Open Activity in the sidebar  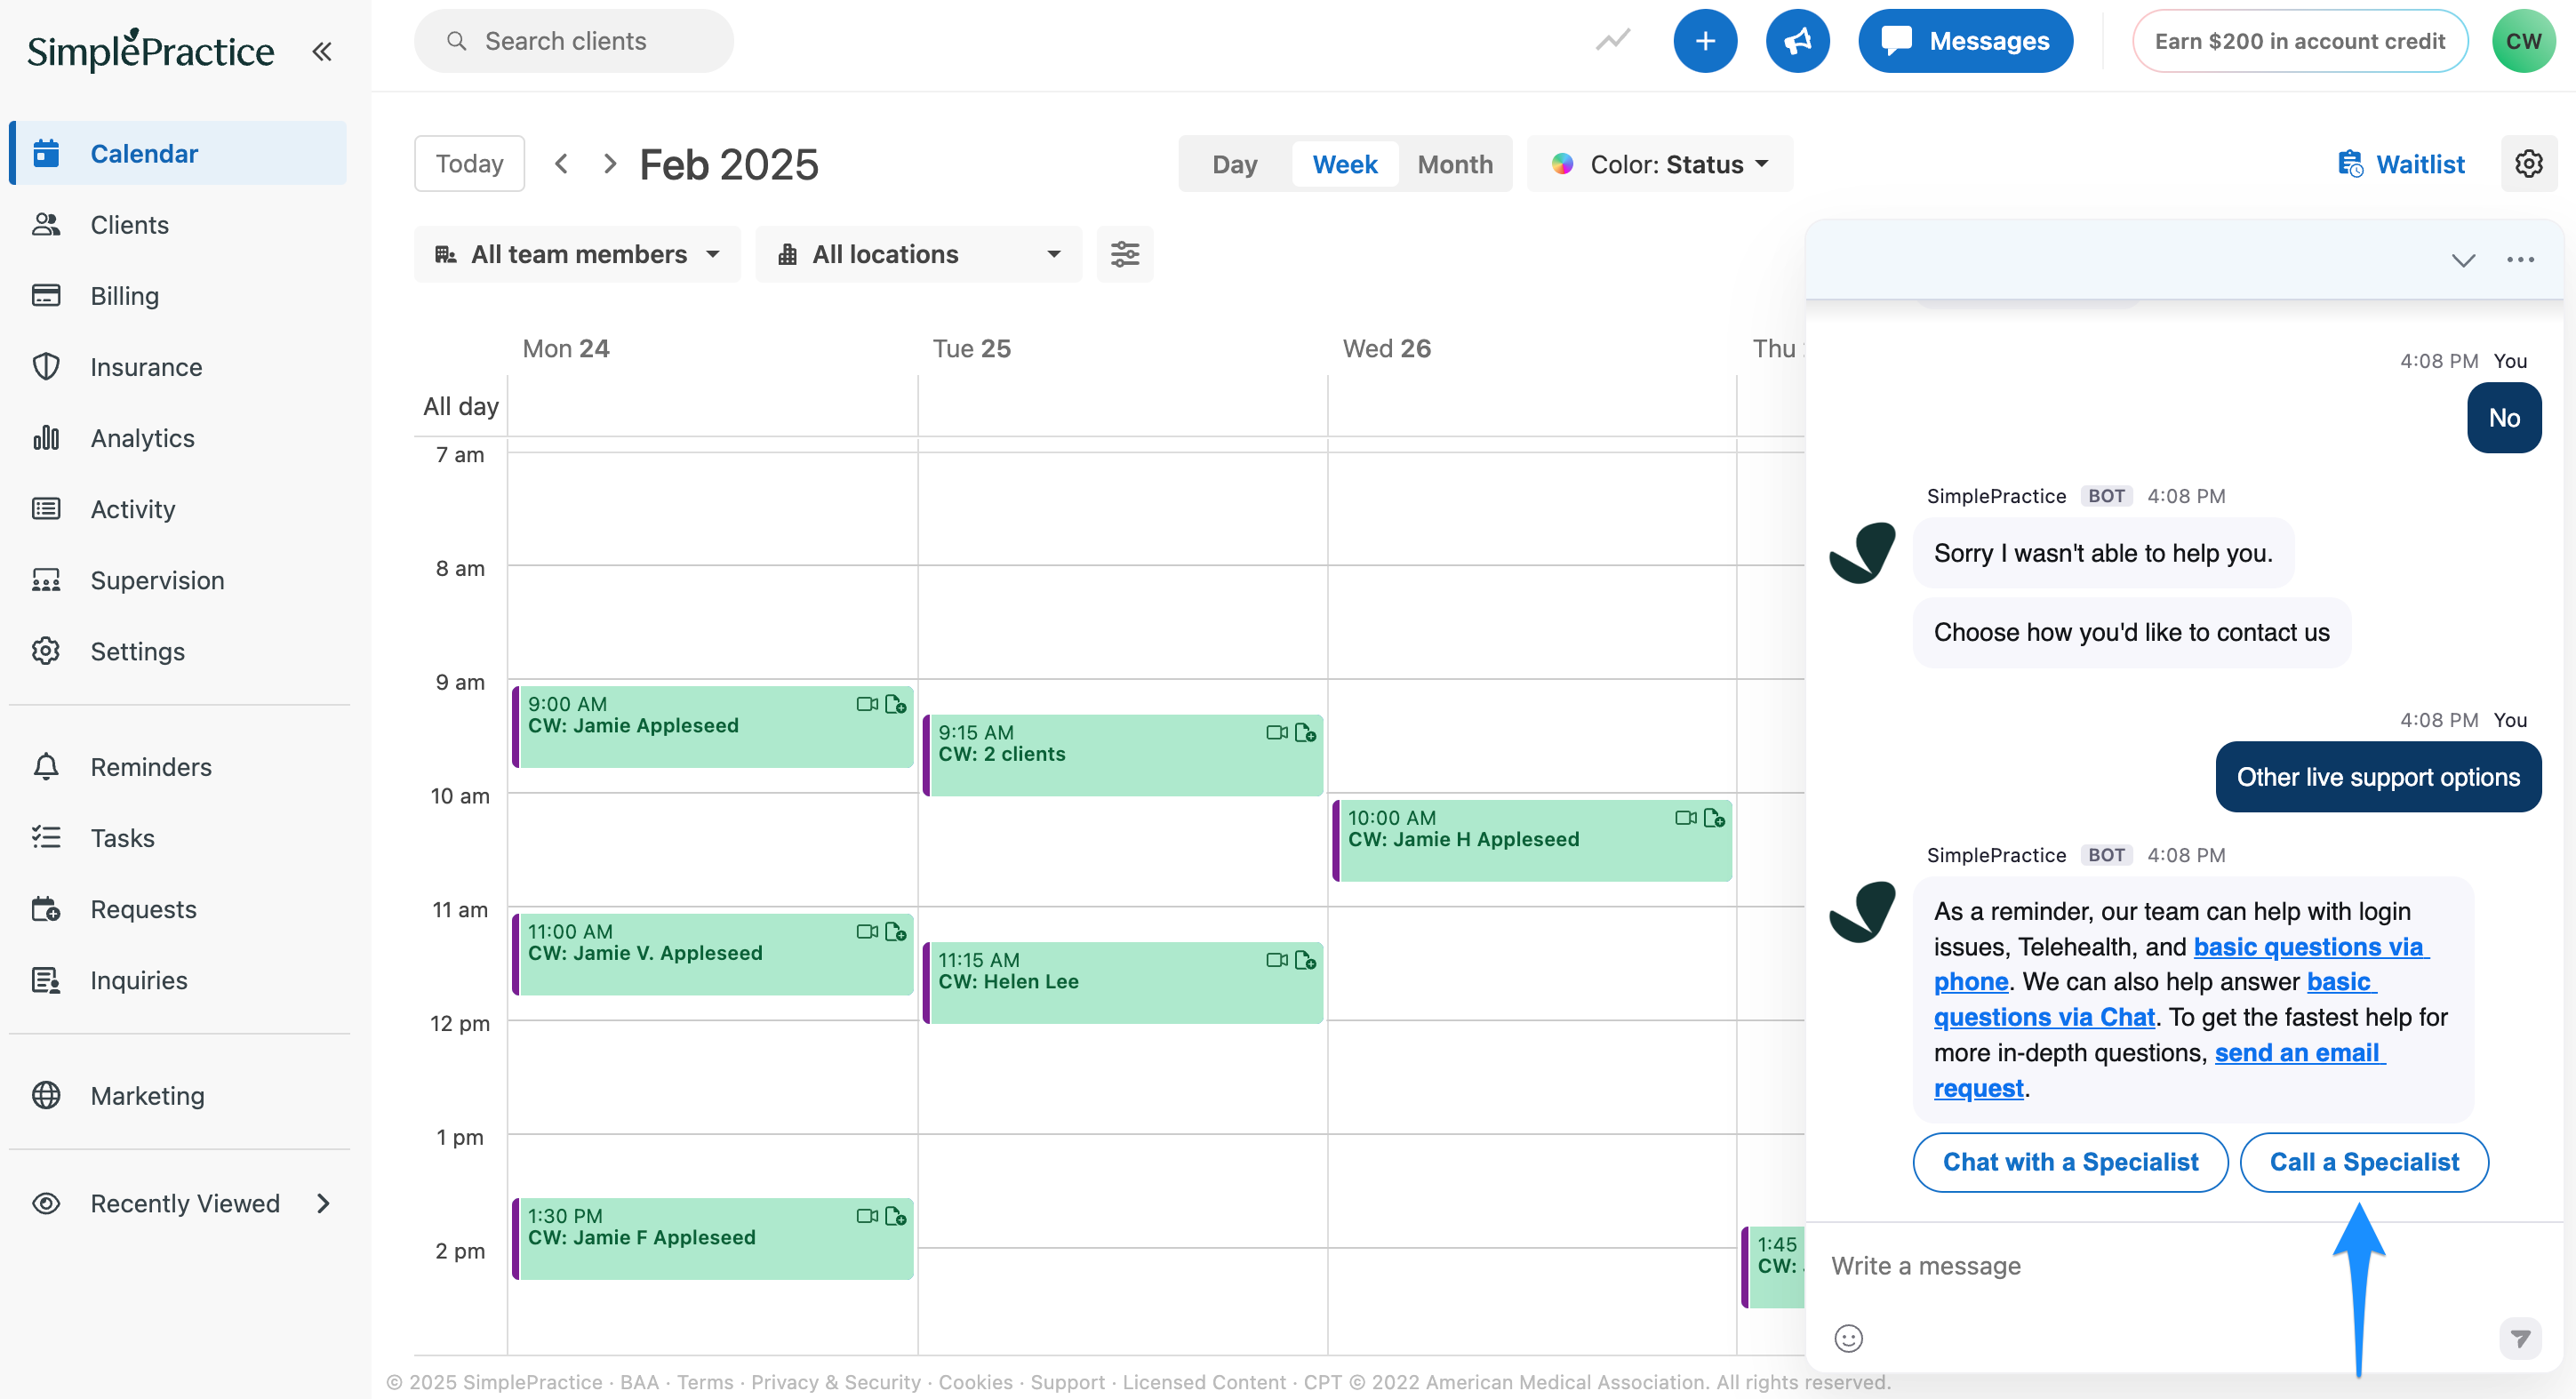click(178, 509)
